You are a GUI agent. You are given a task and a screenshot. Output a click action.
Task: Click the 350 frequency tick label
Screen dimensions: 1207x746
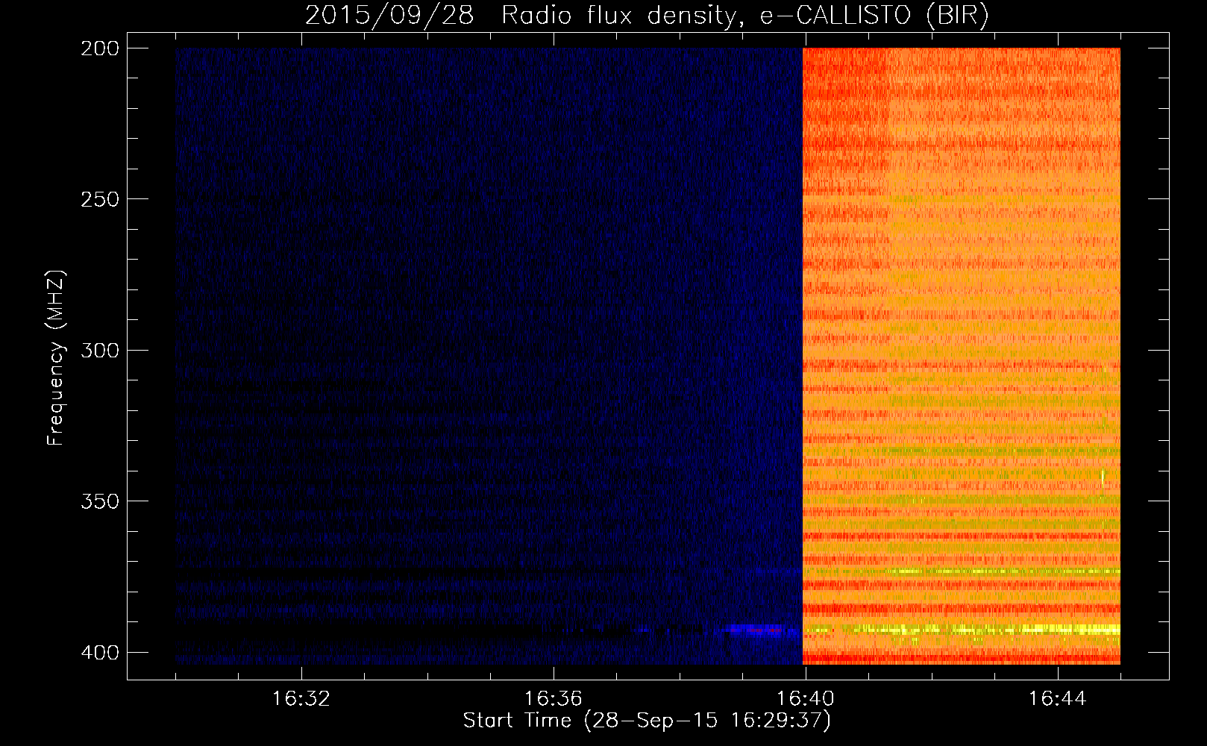point(99,501)
